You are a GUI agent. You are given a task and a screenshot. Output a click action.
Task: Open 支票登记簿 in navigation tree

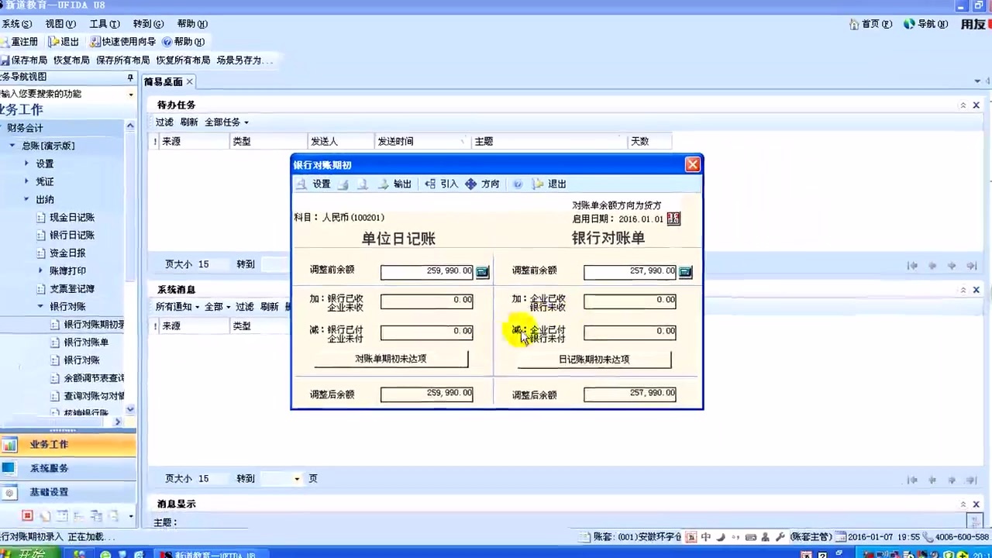[72, 289]
